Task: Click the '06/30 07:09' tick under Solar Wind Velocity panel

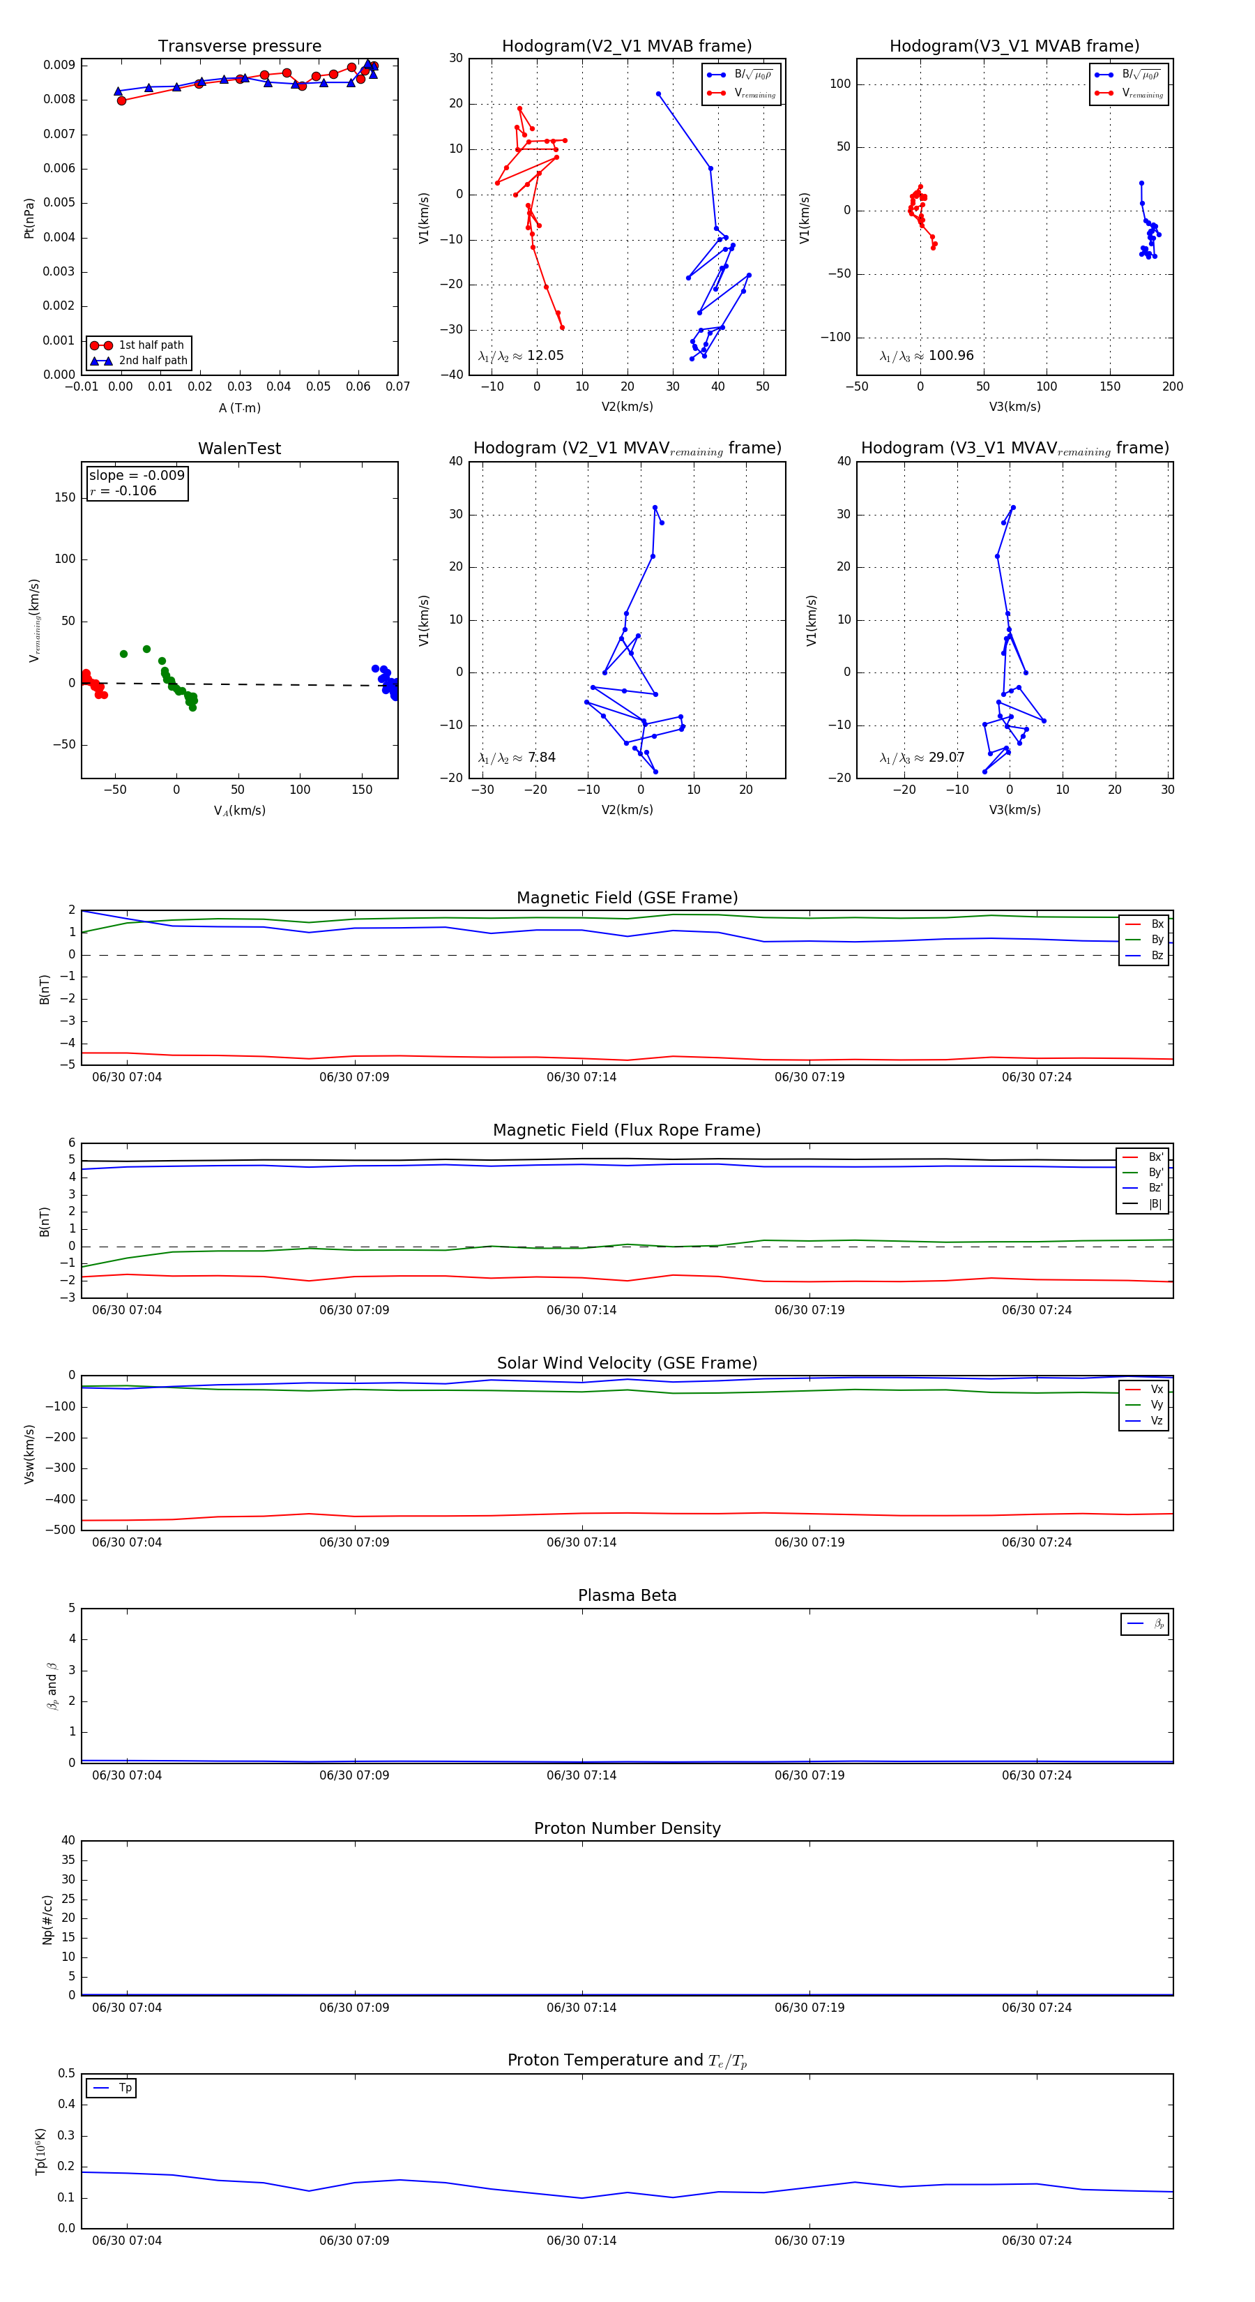Action: [x=355, y=1542]
